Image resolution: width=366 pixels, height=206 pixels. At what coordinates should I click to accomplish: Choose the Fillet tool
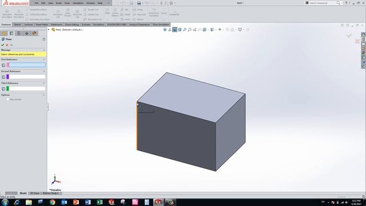tap(108, 11)
